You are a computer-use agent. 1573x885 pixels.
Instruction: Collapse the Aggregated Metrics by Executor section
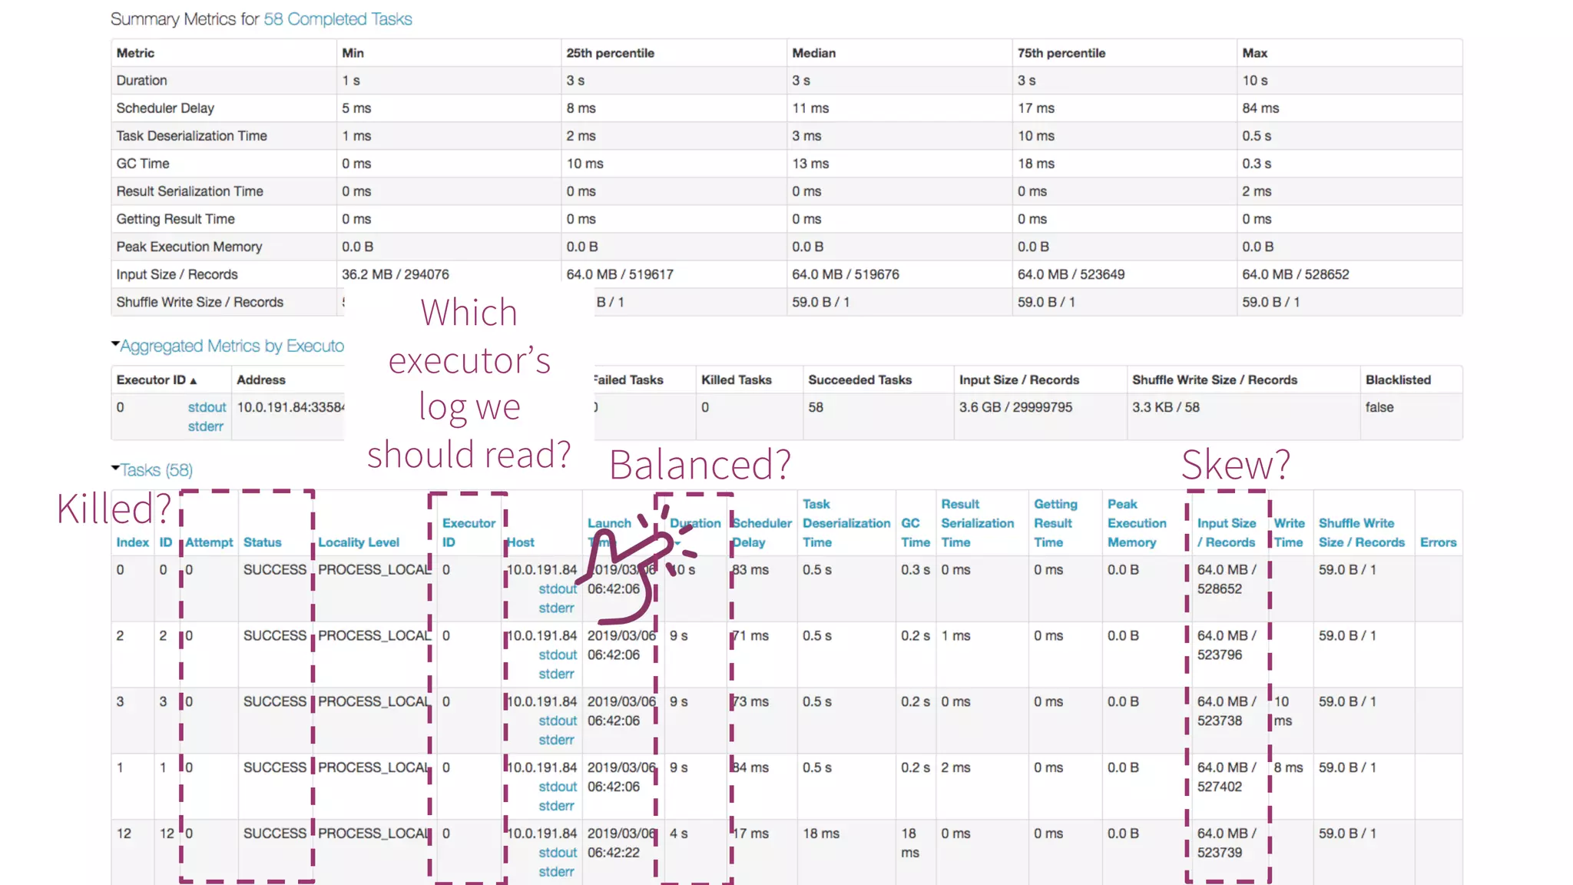click(228, 346)
